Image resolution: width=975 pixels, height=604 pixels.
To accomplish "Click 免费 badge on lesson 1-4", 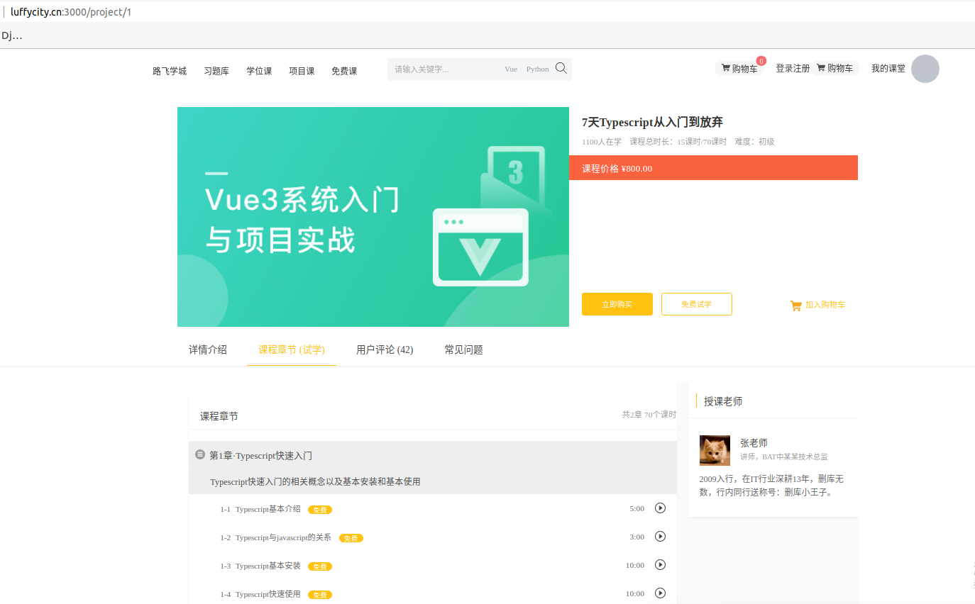I will [320, 595].
